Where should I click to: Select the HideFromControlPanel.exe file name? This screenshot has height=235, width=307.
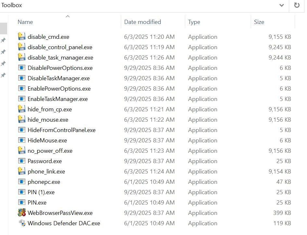(x=61, y=130)
